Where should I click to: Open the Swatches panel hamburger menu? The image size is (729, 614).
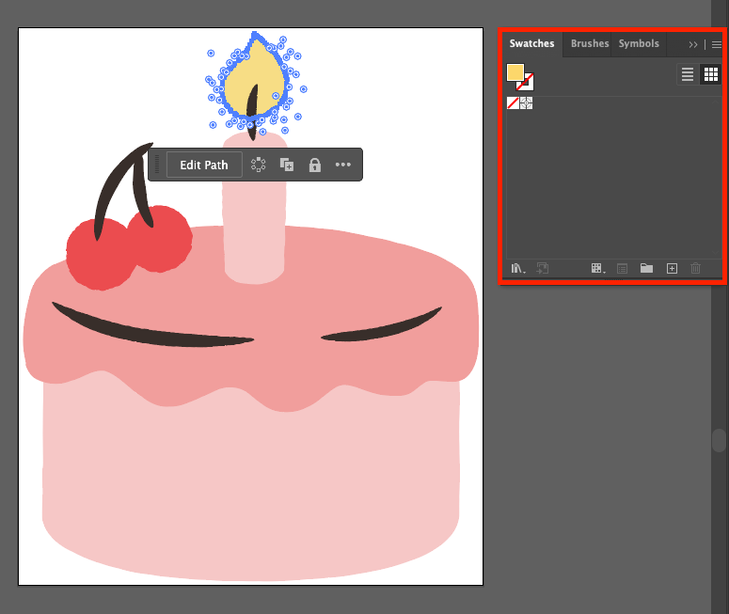coord(717,44)
